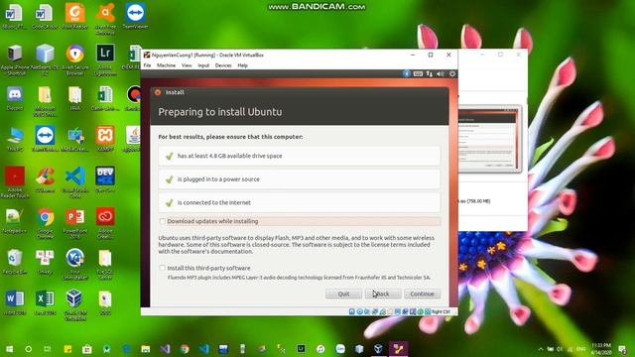Open Dev-C++ desktop icon
635x357 pixels.
pos(105,179)
